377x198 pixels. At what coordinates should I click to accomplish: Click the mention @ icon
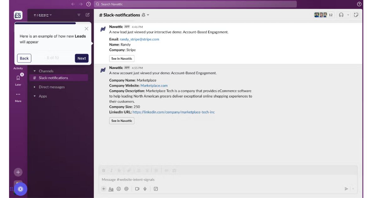pos(126,189)
